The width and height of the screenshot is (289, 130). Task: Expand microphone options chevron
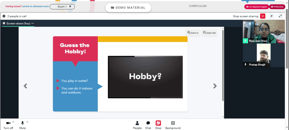(x=27, y=122)
